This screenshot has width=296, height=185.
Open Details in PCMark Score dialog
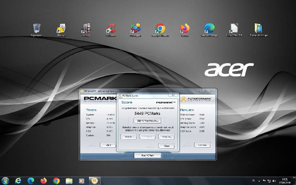coord(128,137)
